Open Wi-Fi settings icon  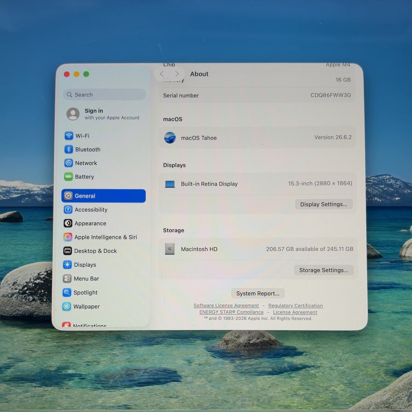click(69, 136)
